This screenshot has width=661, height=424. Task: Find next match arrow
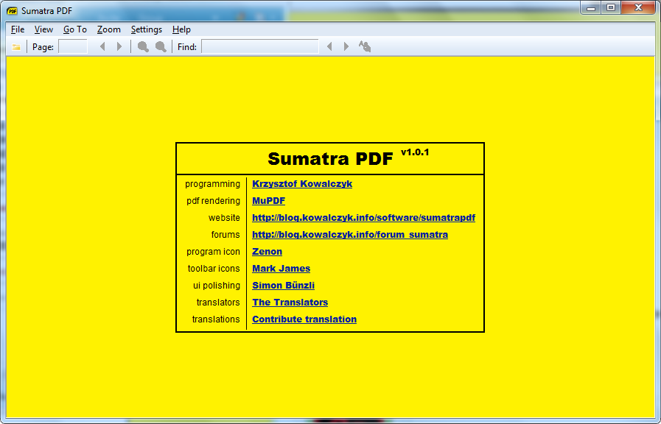tap(346, 46)
